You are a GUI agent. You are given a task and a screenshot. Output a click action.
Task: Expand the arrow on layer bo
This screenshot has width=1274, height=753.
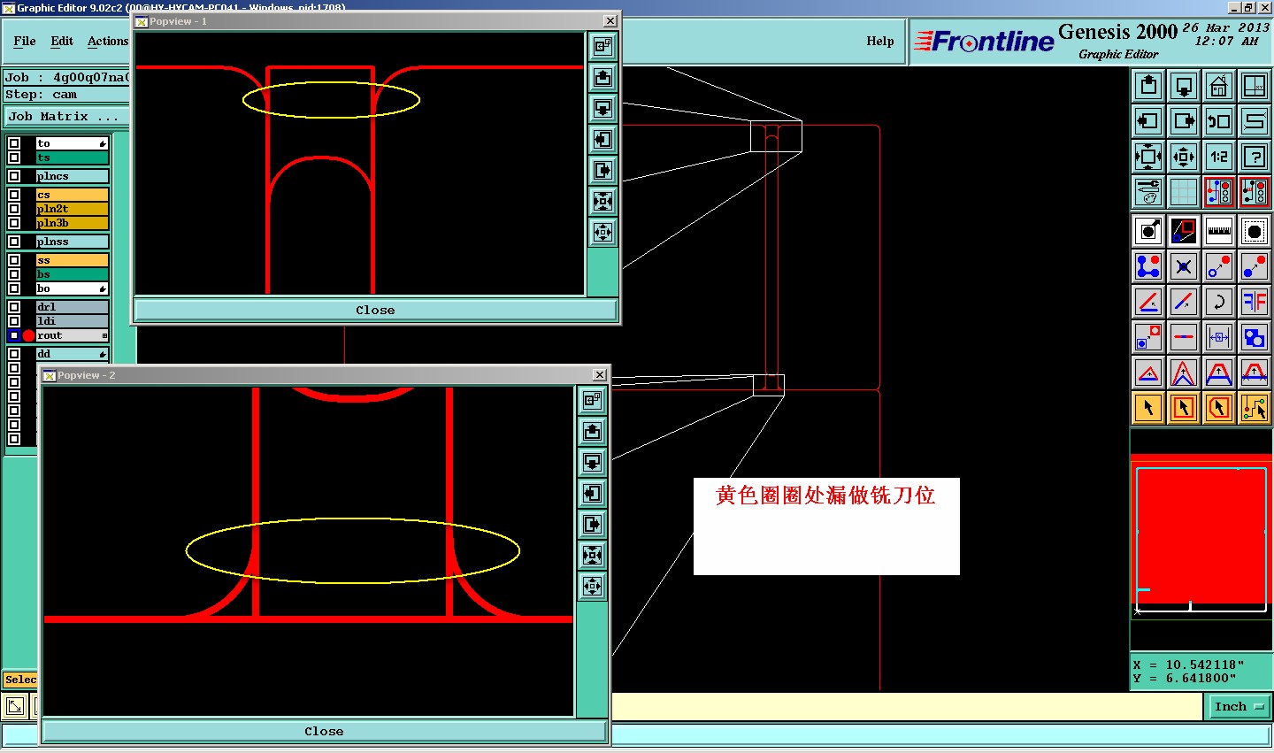(103, 288)
